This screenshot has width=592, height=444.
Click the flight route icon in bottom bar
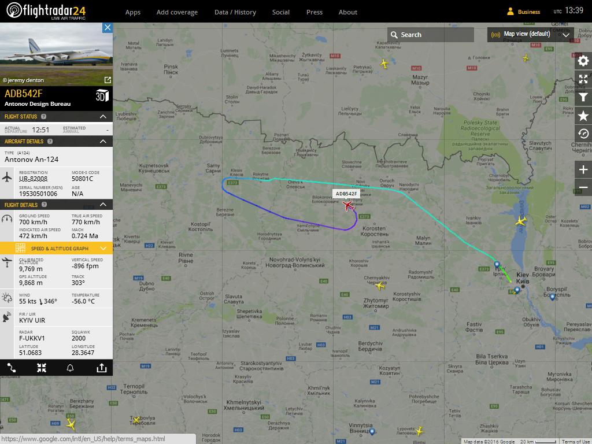(12, 368)
